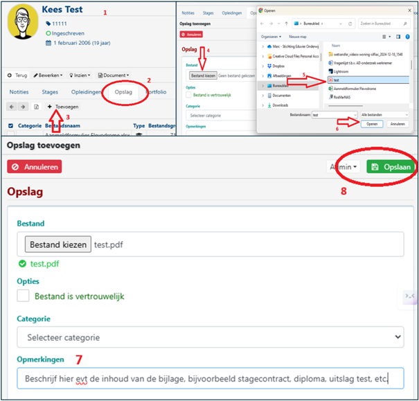This screenshot has height=401, width=419.
Task: Click the Notities tab behind the Openen dialog
Action: coord(188,13)
